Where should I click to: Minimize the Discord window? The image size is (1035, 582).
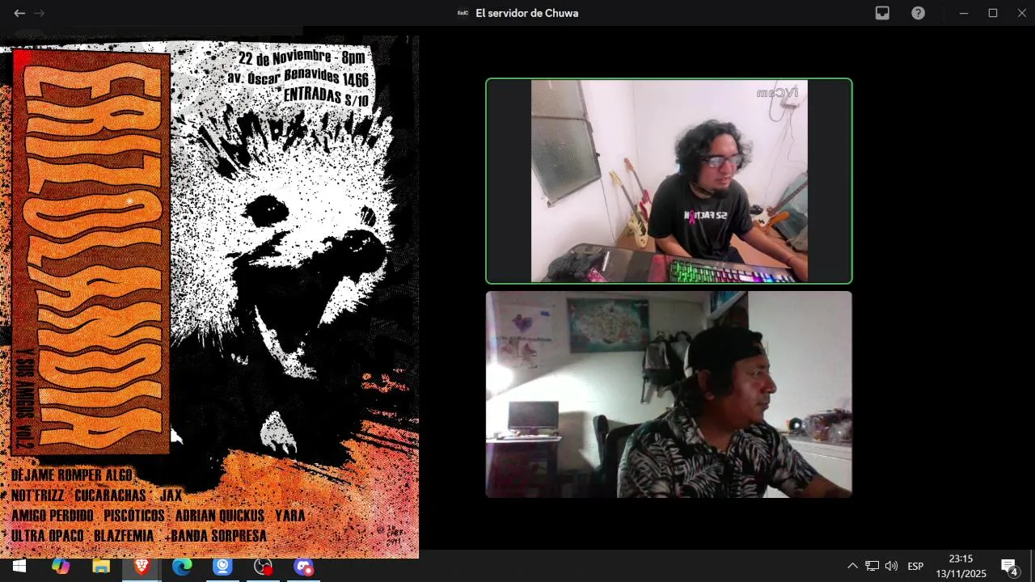[963, 13]
